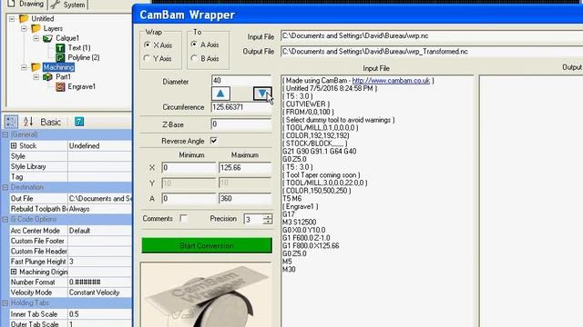
Task: Toggle the Reverse Angle checkbox
Action: tap(214, 141)
